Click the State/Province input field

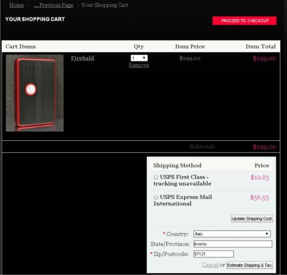point(233,244)
